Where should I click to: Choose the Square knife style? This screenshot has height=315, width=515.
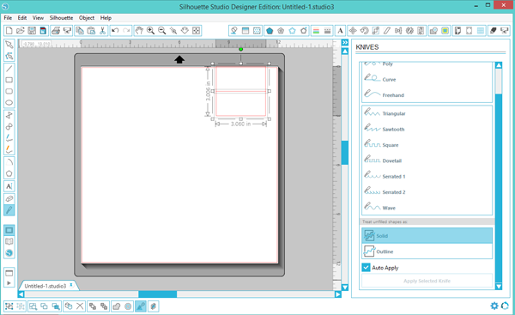427,145
